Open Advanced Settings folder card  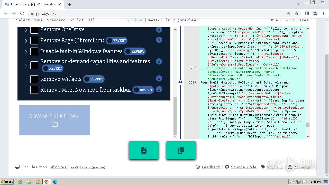pyautogui.click(x=55, y=120)
